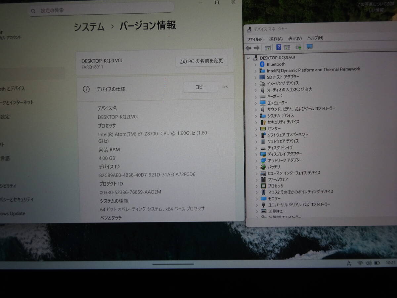The width and height of the screenshot is (397, 298).
Task: Open the ークとインターネット item in Settings sidebar
Action: (x=17, y=103)
